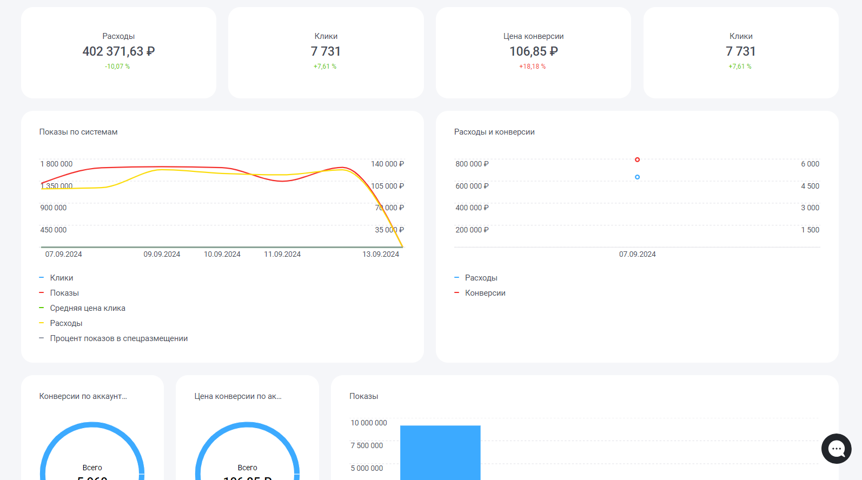This screenshot has height=480, width=862.
Task: Click the 11.09.2024 axis date label
Action: point(282,254)
